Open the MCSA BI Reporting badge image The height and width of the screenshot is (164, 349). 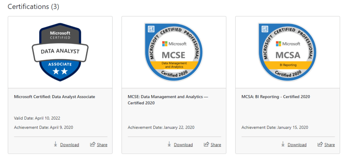pos(287,52)
